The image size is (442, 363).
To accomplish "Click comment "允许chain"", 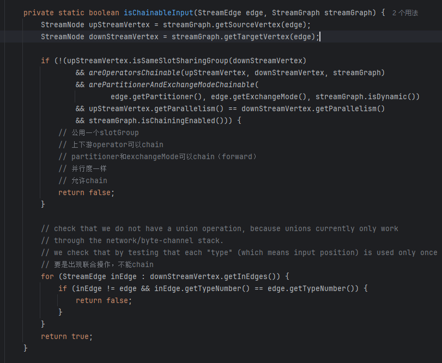I will (83, 180).
